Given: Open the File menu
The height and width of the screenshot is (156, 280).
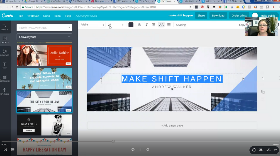Looking at the screenshot, I should [x=21, y=16].
